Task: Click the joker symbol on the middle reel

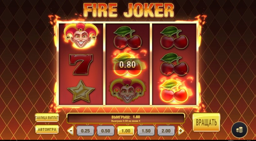Action: (x=128, y=90)
